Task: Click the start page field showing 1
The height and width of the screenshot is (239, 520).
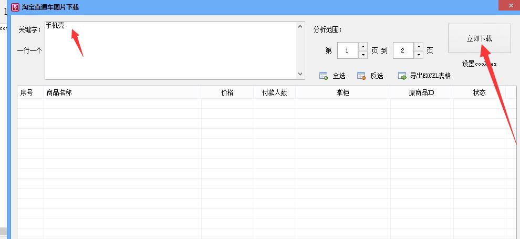Action: click(347, 51)
